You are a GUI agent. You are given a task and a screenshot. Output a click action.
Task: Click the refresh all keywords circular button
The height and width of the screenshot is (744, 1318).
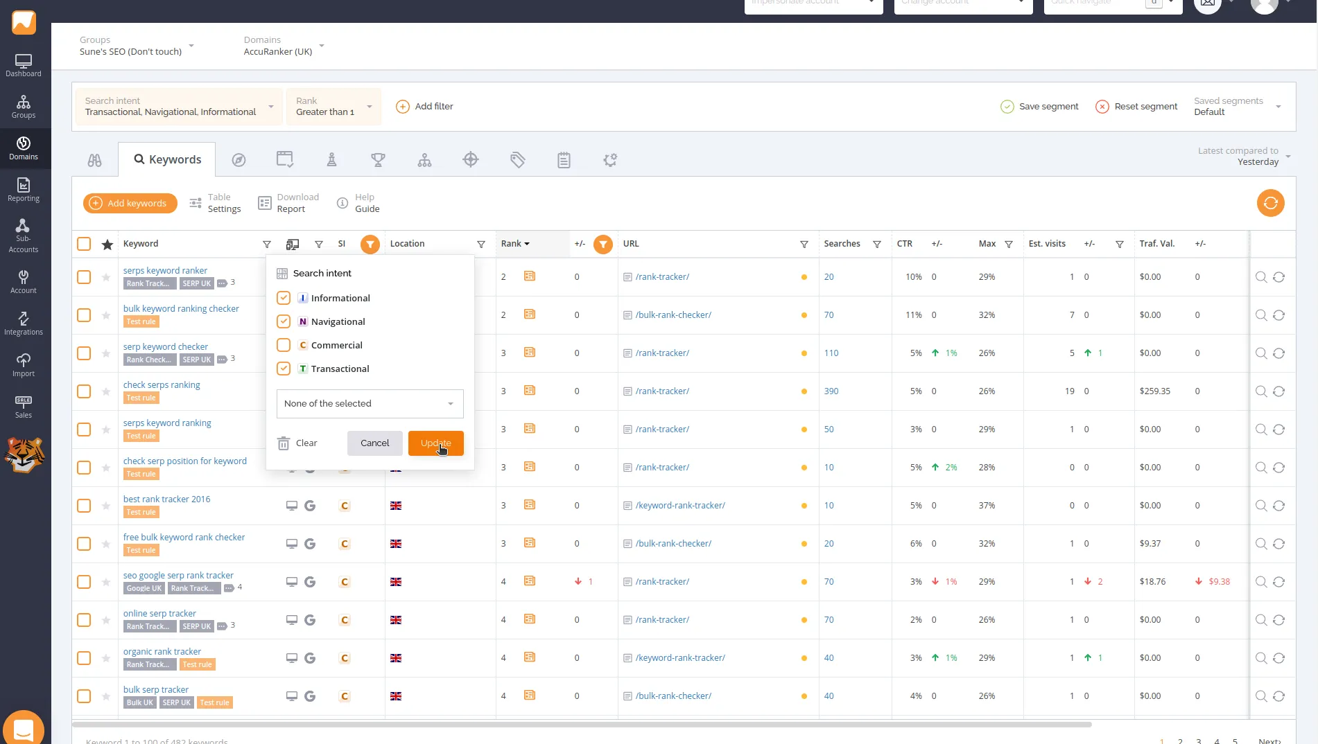coord(1270,203)
